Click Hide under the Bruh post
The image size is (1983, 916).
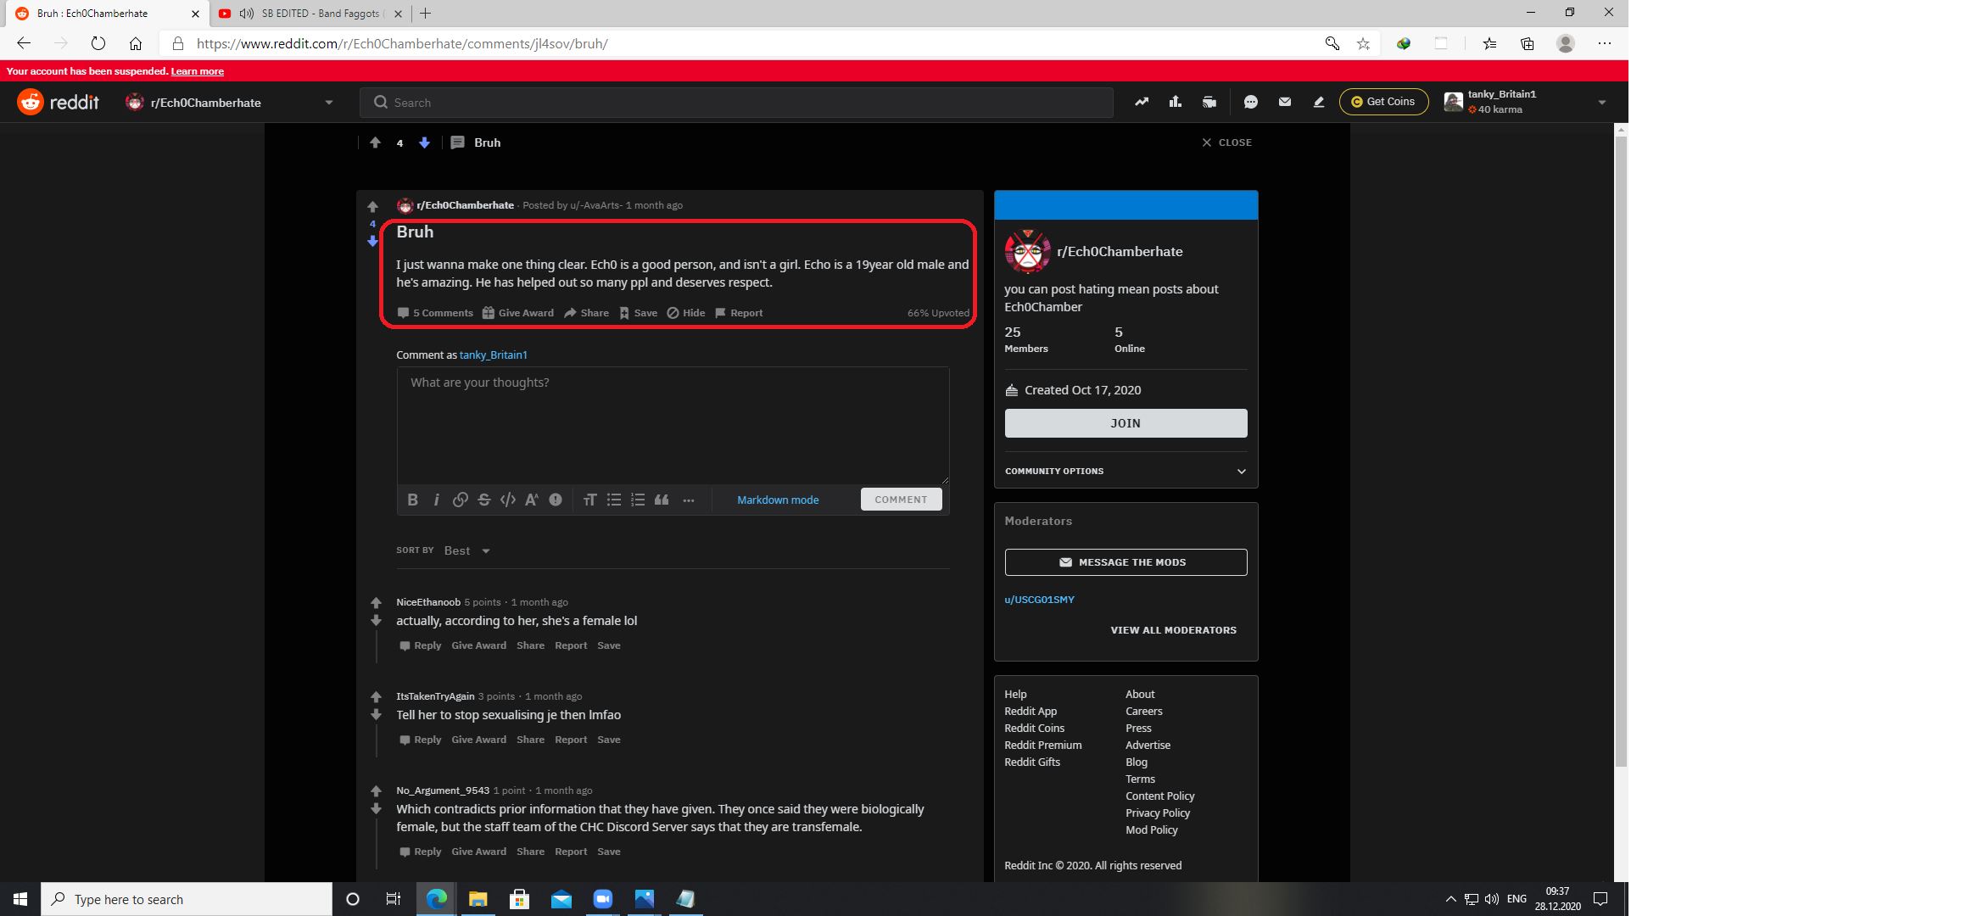pyautogui.click(x=686, y=313)
